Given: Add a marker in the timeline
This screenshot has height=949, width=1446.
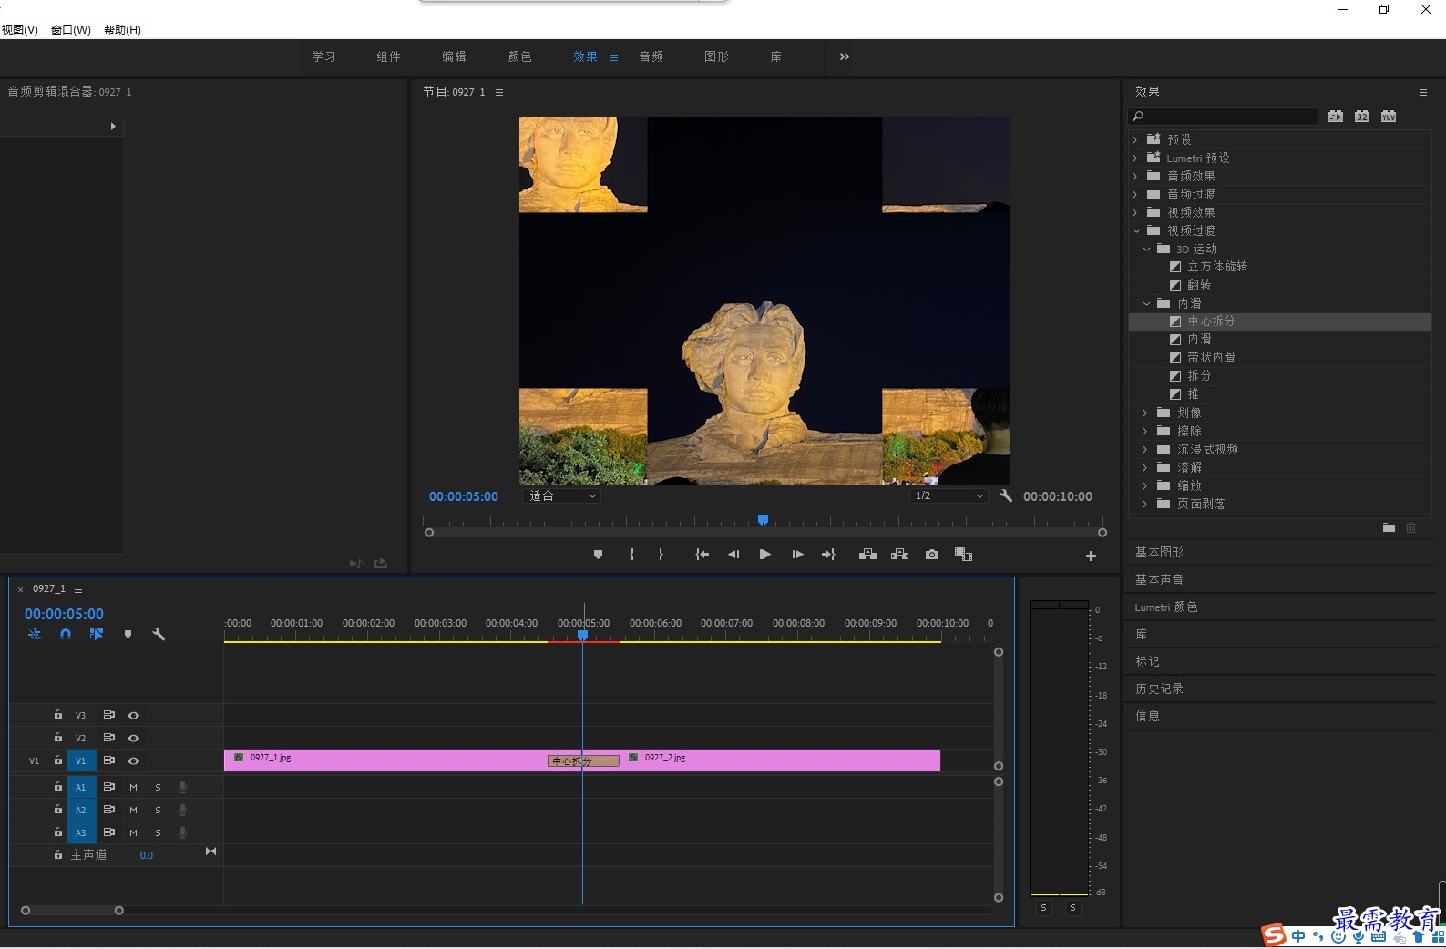Looking at the screenshot, I should coord(128,634).
